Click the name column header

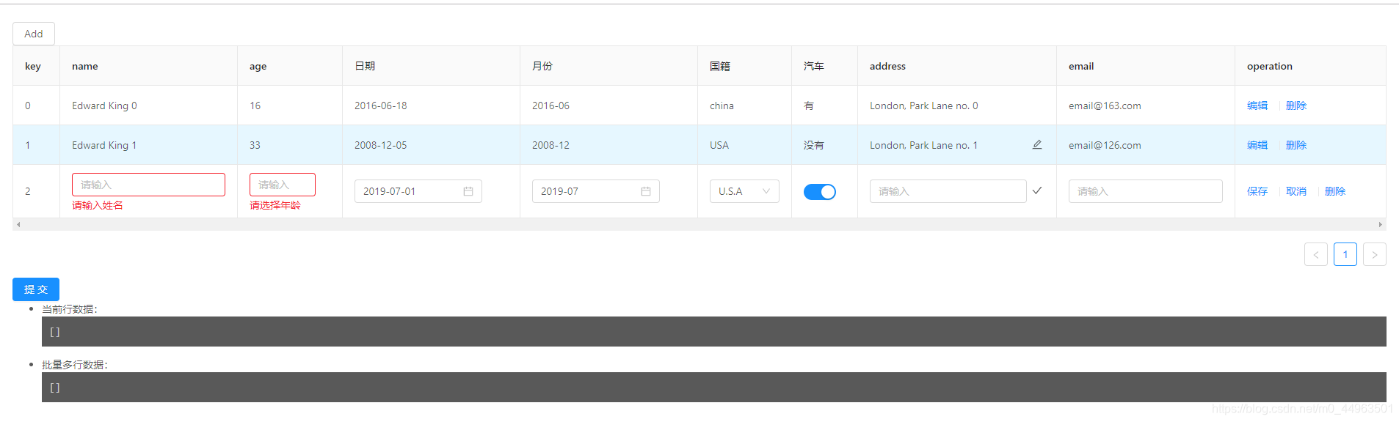click(148, 66)
